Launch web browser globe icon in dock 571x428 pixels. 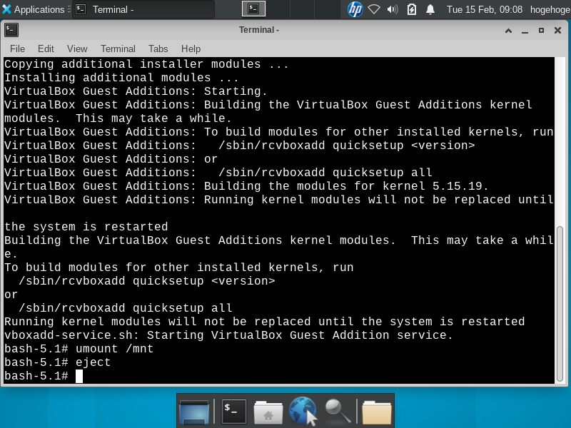click(303, 412)
